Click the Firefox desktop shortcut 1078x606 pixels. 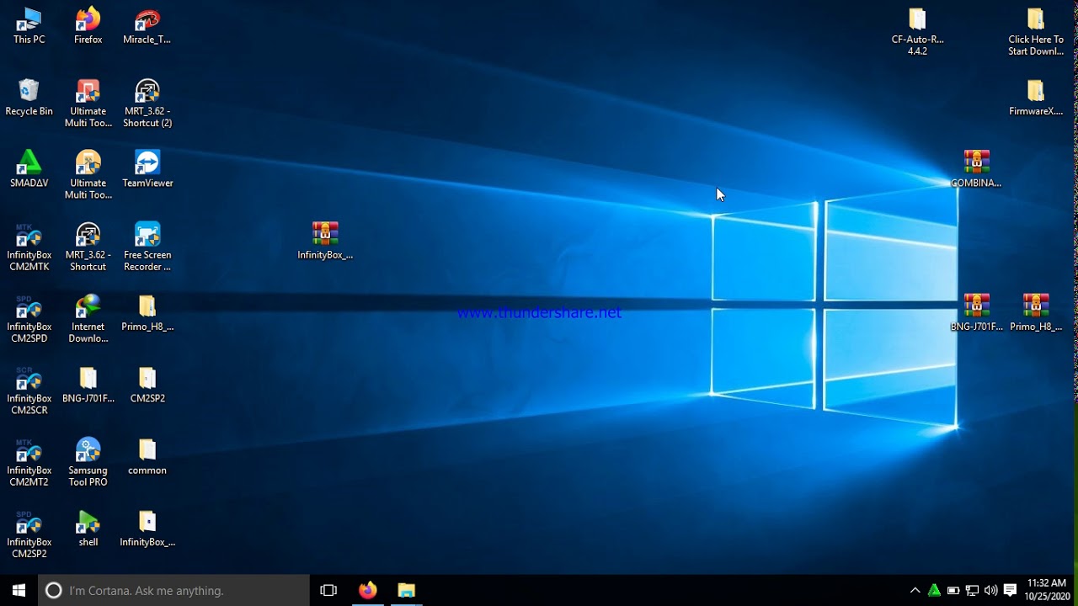tap(88, 26)
